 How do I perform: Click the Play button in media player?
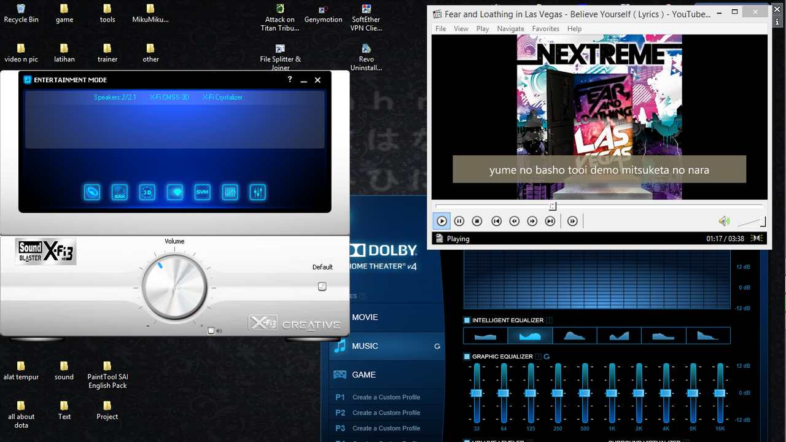tap(442, 221)
